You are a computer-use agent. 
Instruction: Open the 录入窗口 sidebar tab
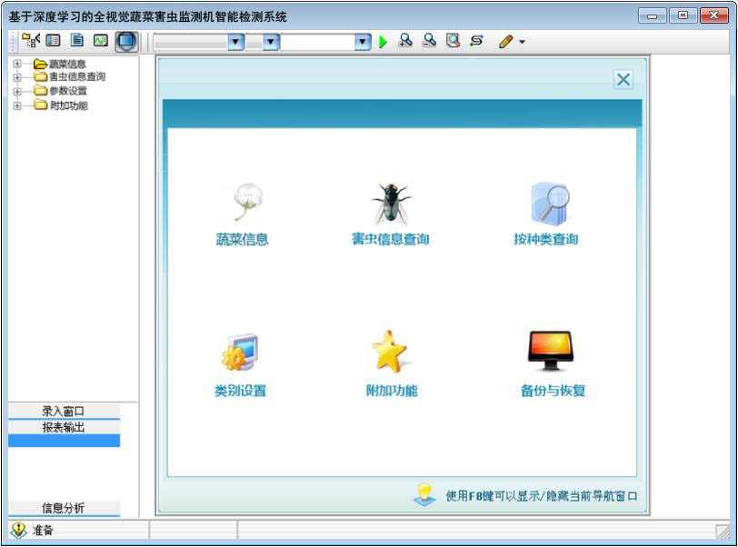tap(64, 411)
